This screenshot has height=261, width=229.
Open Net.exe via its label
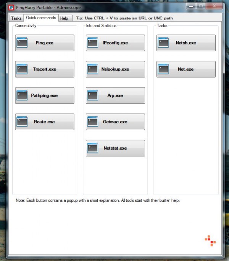186,69
